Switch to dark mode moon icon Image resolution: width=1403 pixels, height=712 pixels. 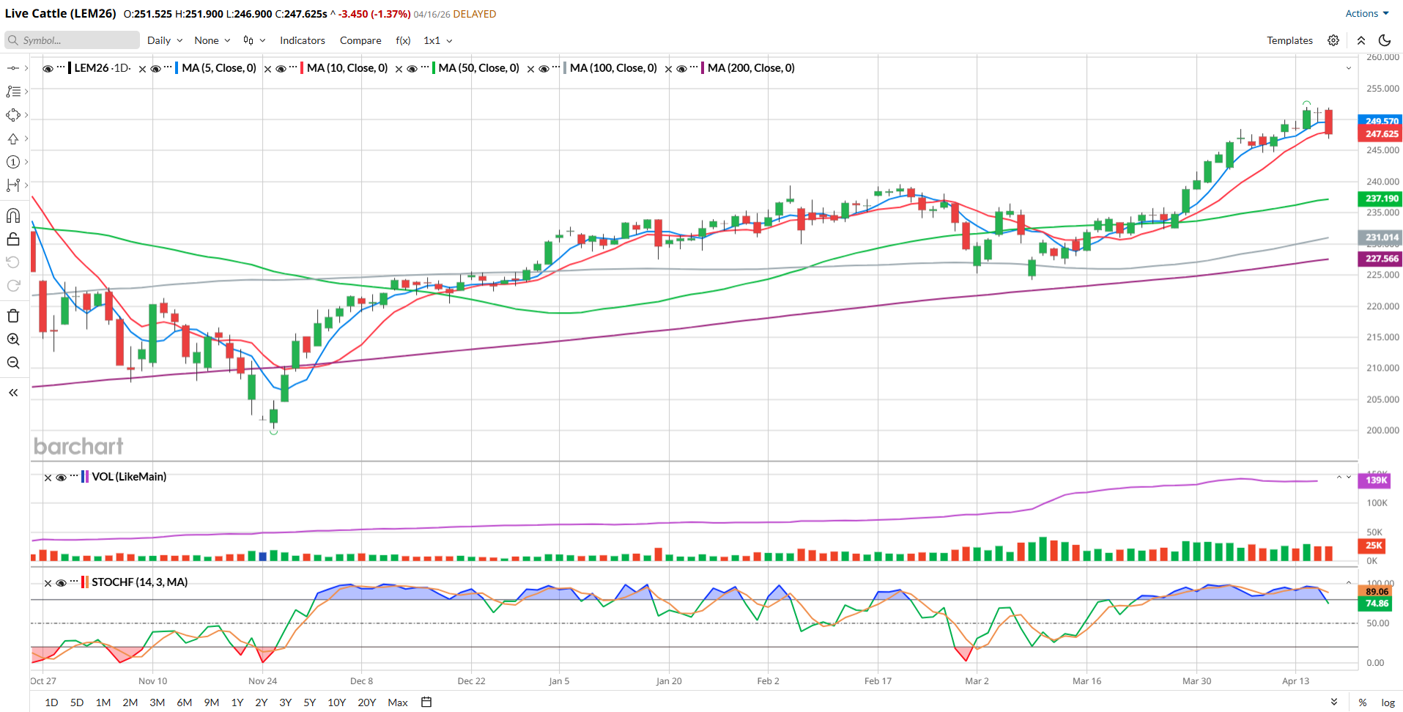[x=1384, y=40]
